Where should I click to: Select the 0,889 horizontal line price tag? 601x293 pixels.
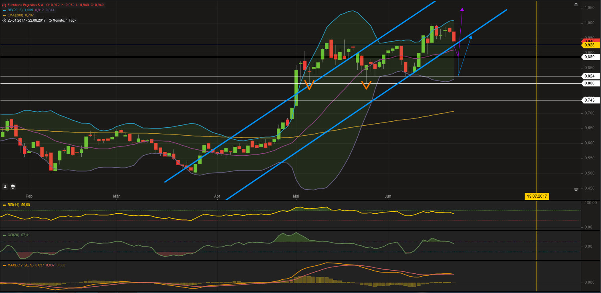click(x=591, y=57)
